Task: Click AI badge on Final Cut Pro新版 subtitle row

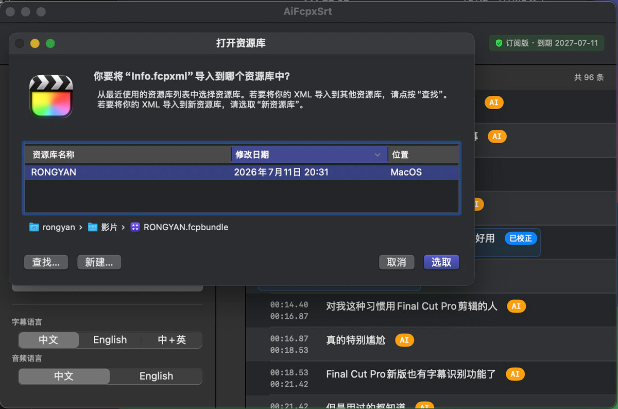Action: point(515,374)
